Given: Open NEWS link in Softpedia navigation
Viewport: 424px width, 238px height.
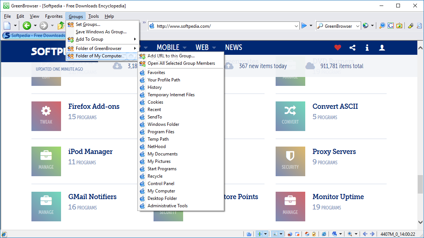Looking at the screenshot, I should click(x=233, y=47).
